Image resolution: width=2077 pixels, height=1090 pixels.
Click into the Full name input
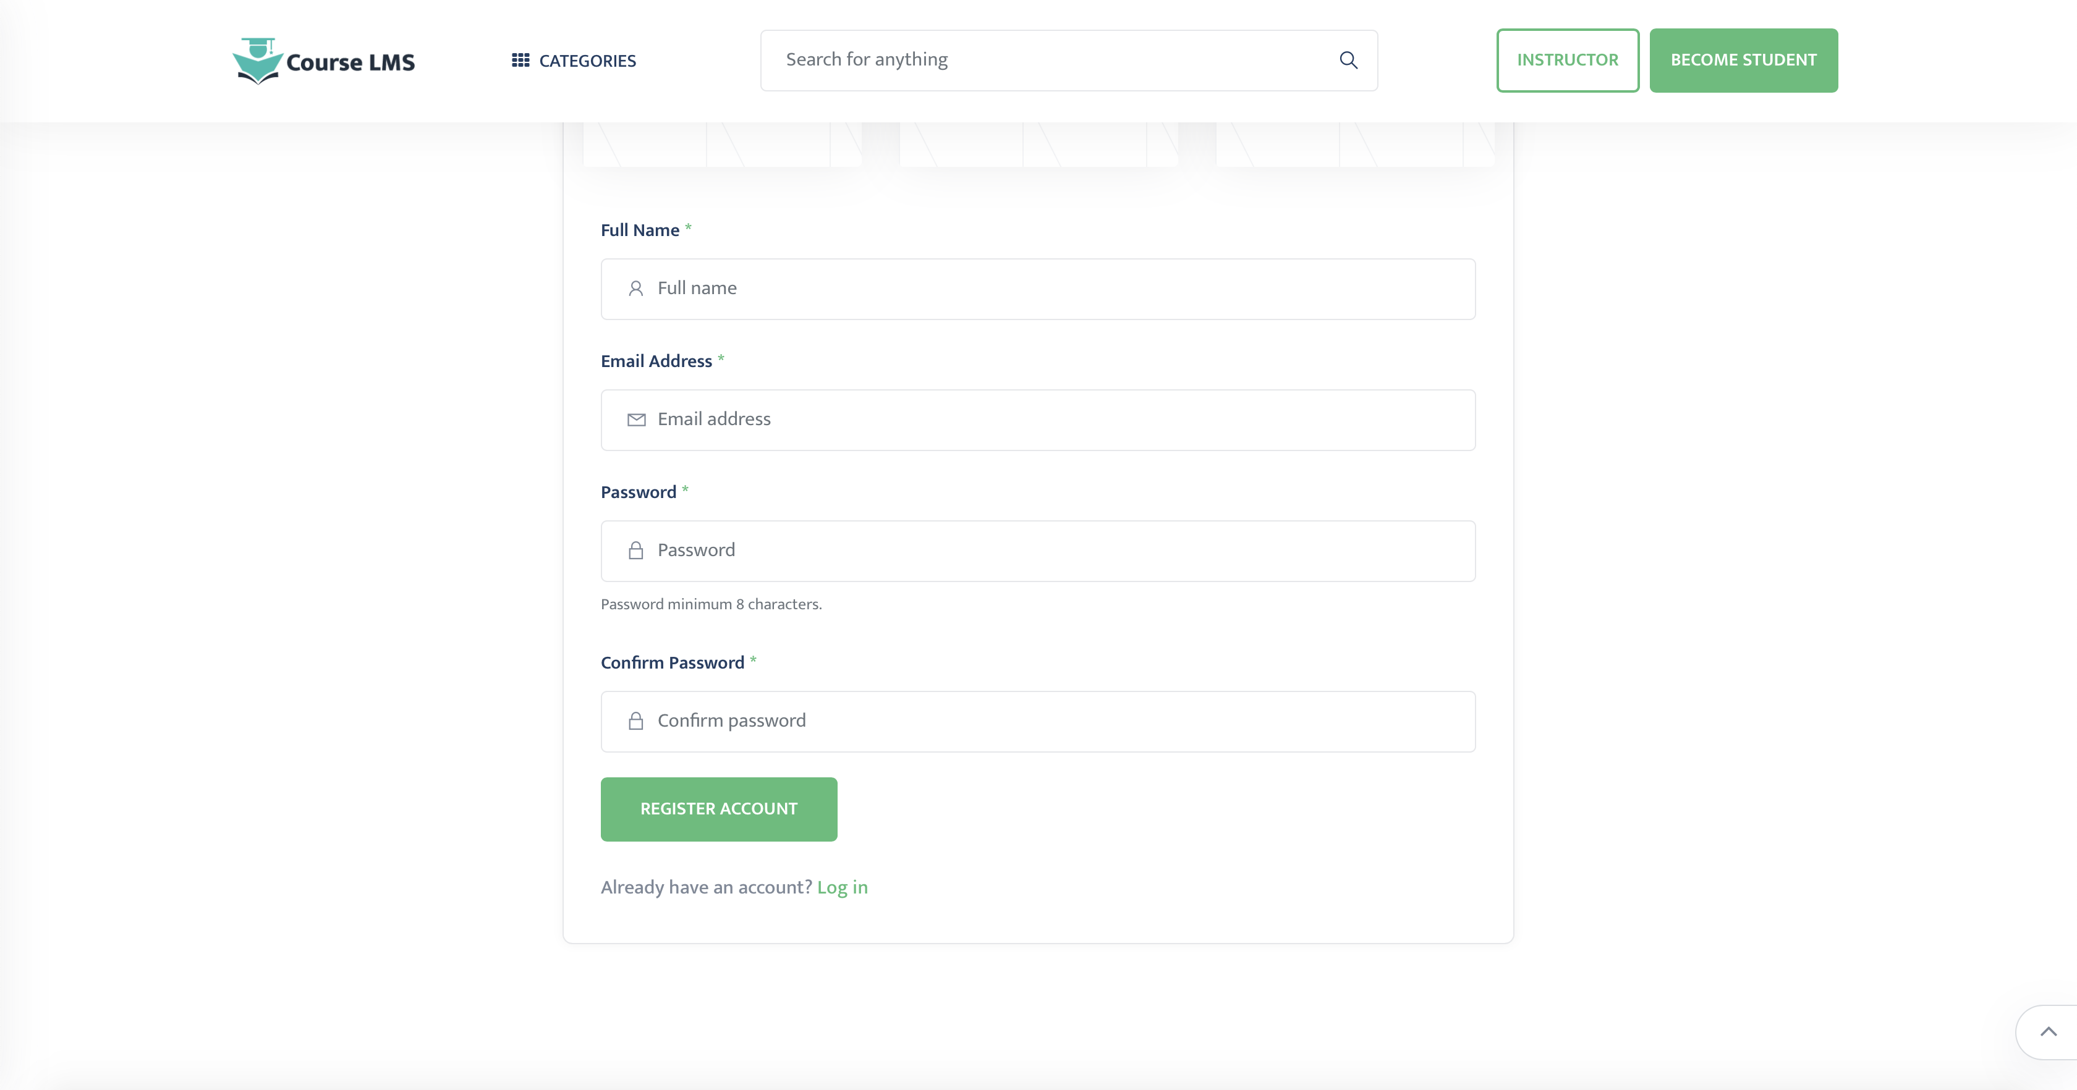[x=1048, y=289]
